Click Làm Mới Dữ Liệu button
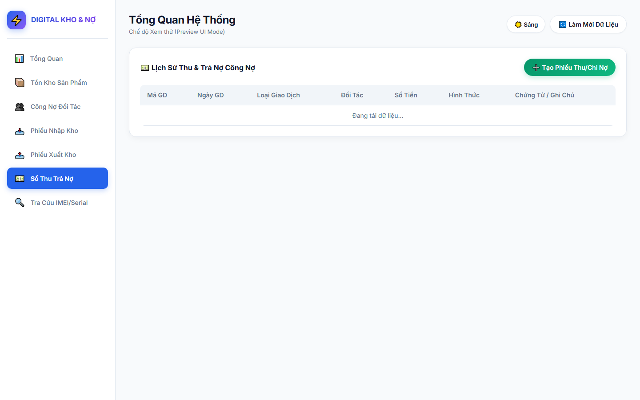 (588, 24)
